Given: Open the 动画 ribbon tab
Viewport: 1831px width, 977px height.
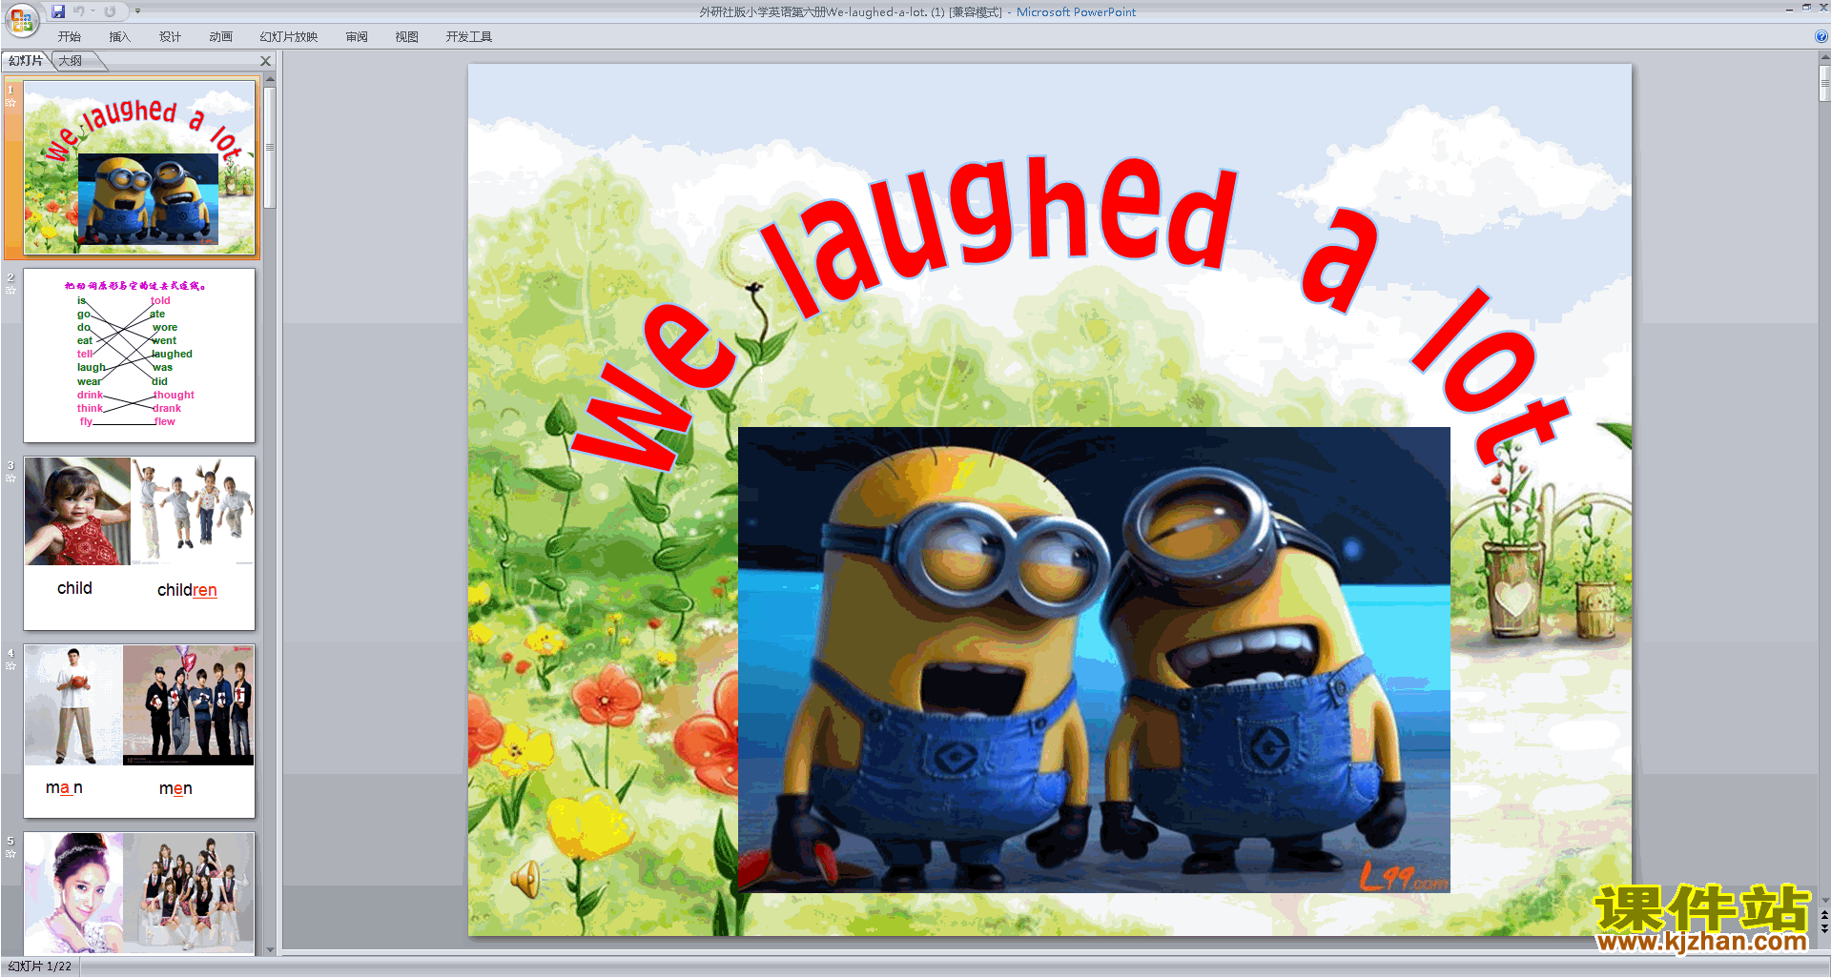Looking at the screenshot, I should point(221,37).
